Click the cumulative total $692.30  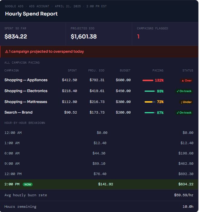click(x=186, y=174)
